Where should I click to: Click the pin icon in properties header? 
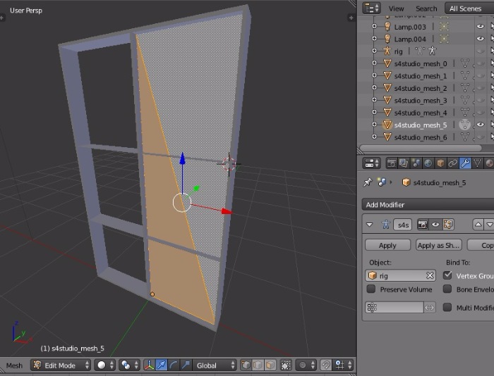point(367,182)
